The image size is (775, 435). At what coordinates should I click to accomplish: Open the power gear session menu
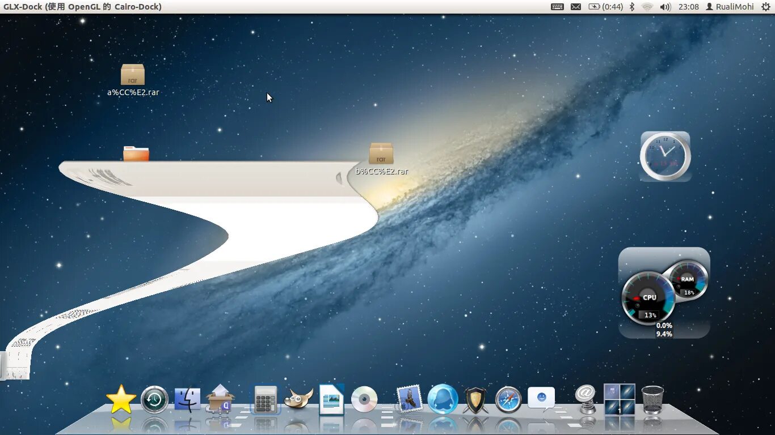pyautogui.click(x=766, y=7)
